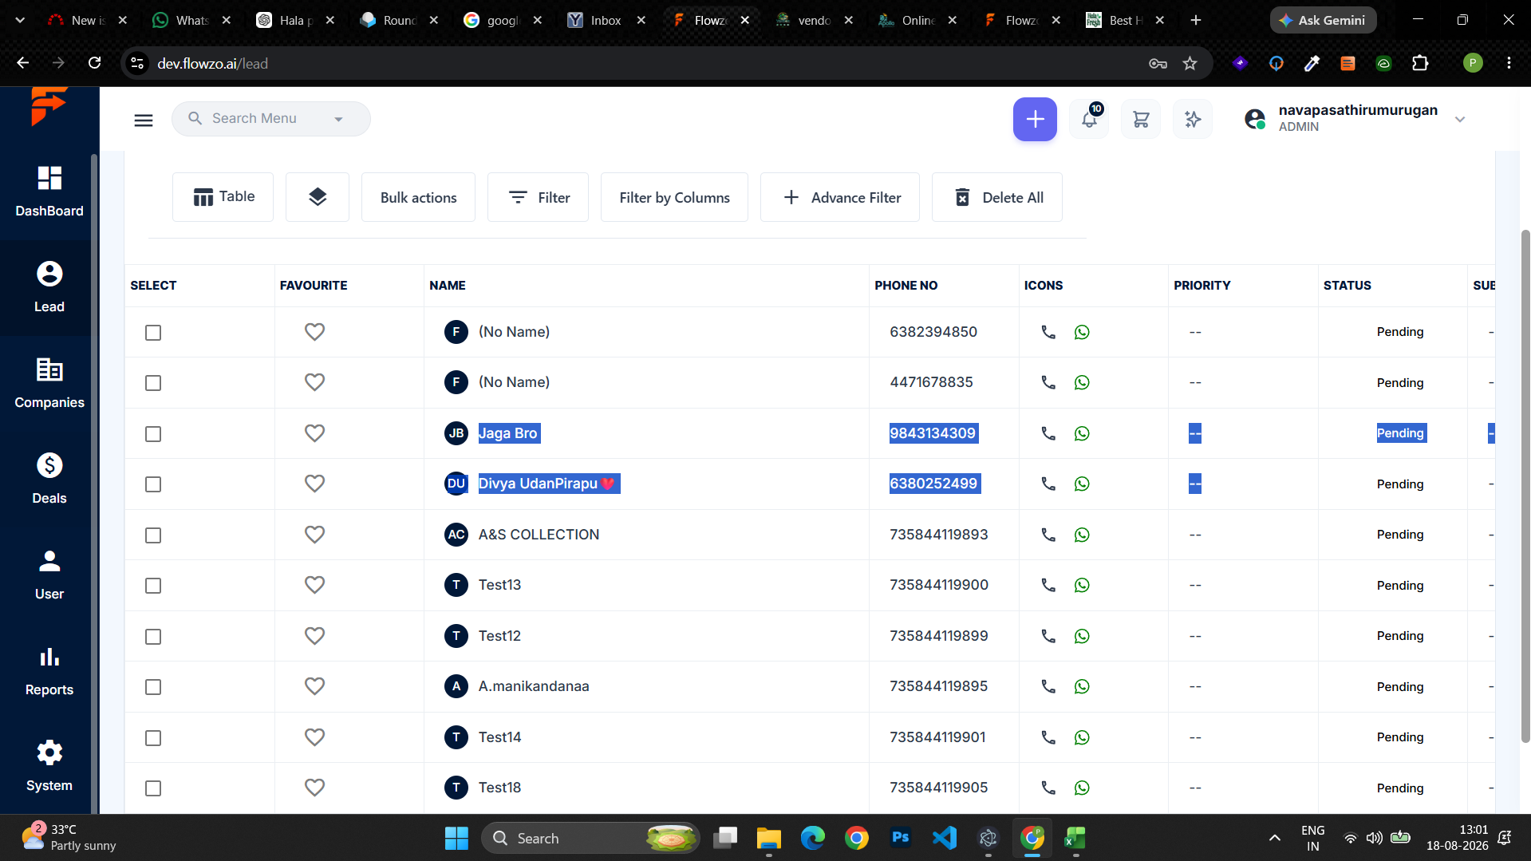Open the hamburger menu icon
Viewport: 1531px width, 861px height.
tap(144, 120)
